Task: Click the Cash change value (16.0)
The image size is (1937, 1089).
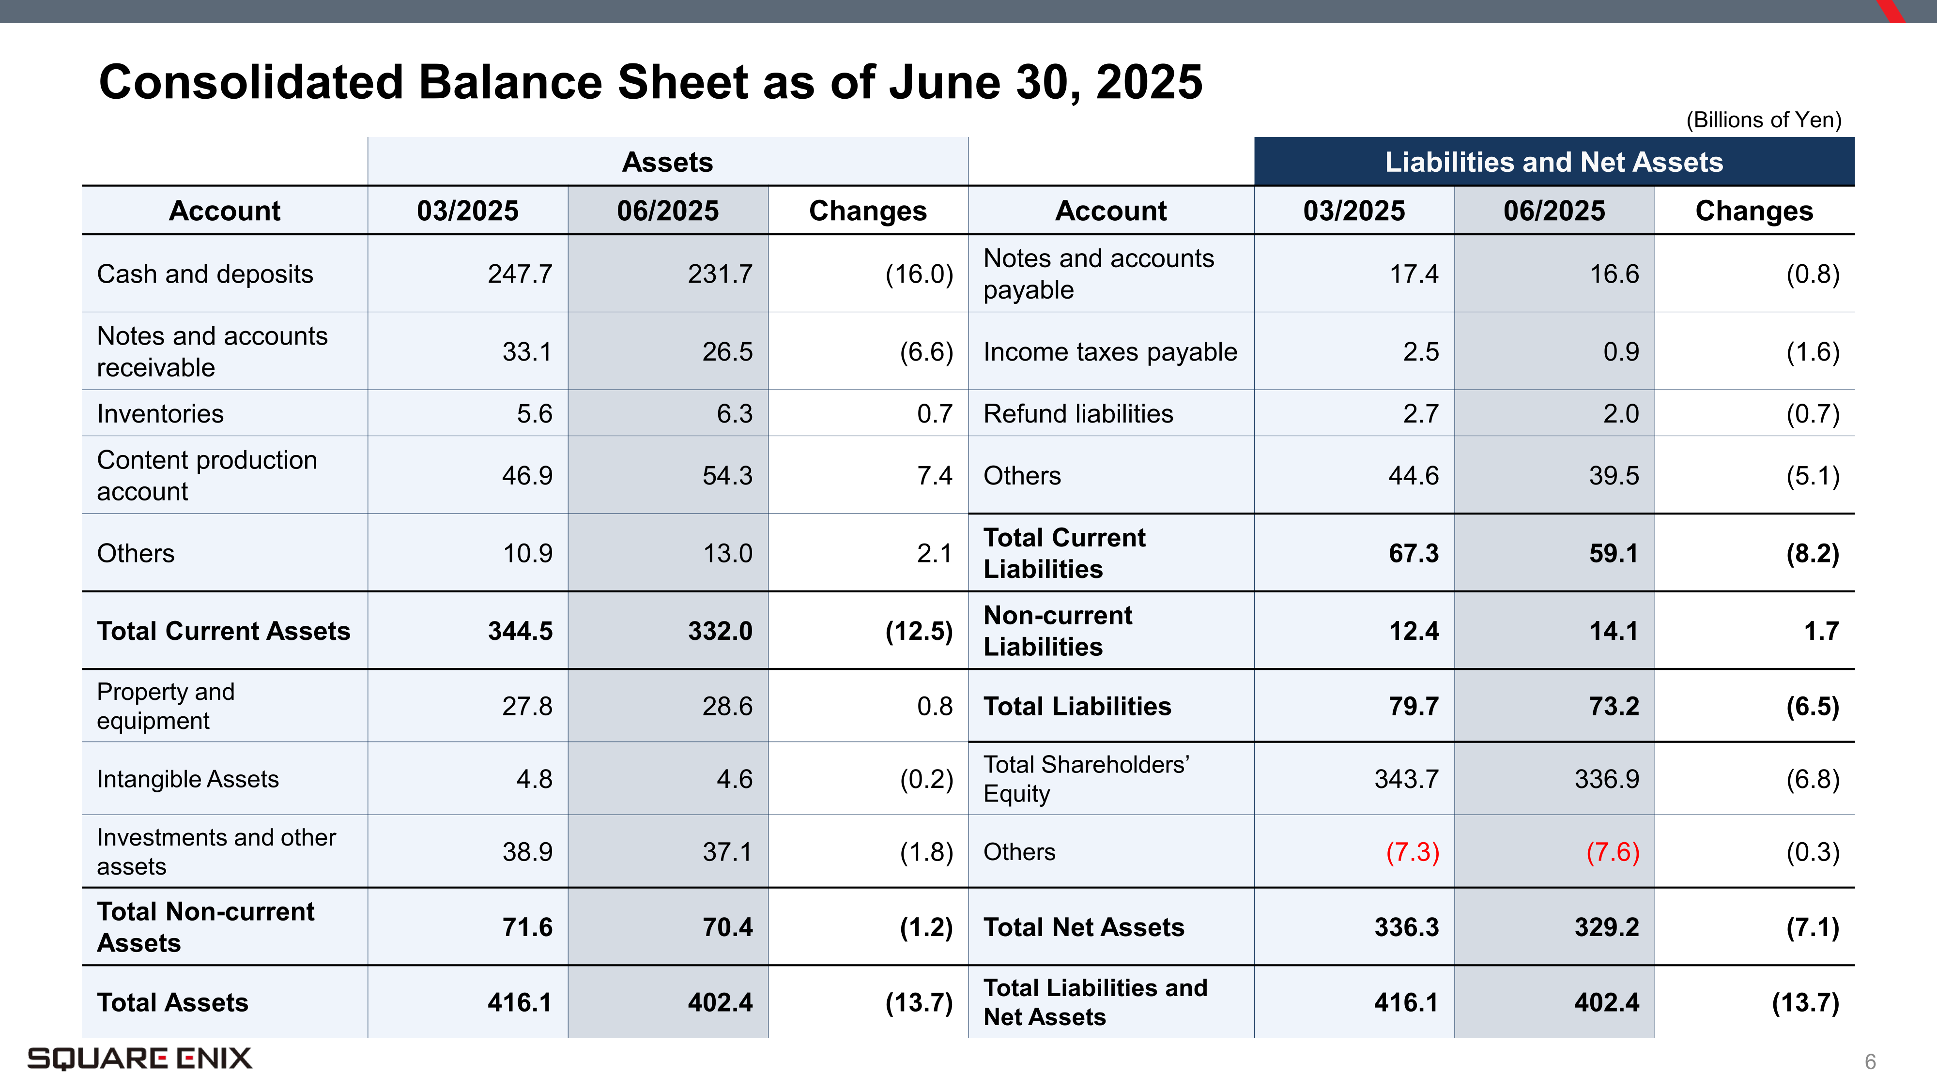Action: pyautogui.click(x=919, y=273)
